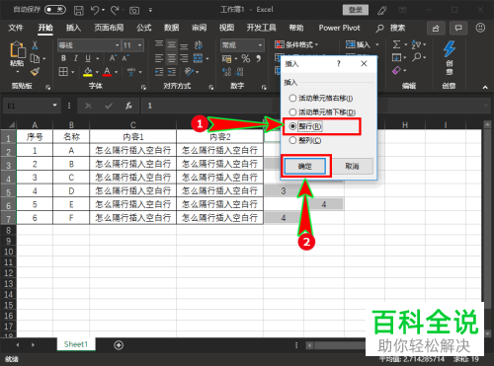Open the font size dropdown showing 11
The height and width of the screenshot is (366, 494).
coord(140,45)
